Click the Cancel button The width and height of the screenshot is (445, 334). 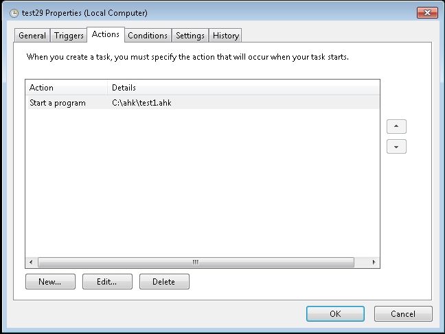point(403,313)
